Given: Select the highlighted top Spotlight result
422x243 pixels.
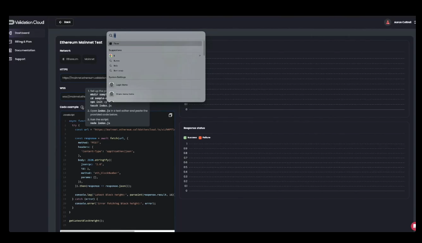Looking at the screenshot, I should (x=155, y=44).
